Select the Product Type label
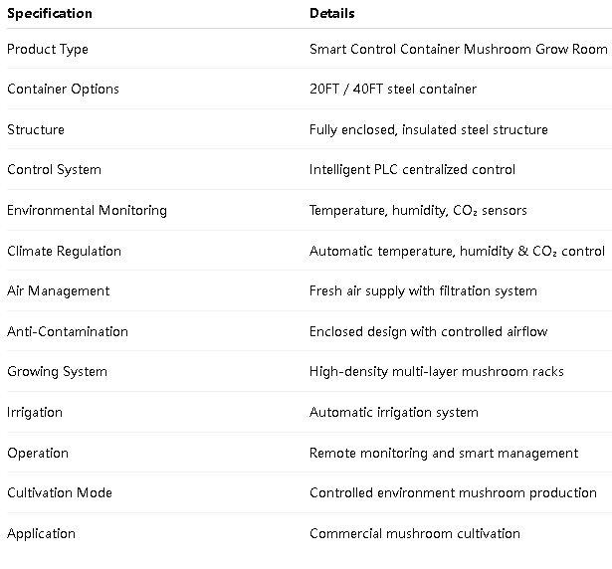The height and width of the screenshot is (569, 612). point(48,49)
